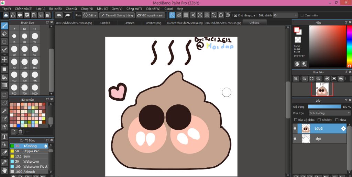Select the Eraser tool

point(4,34)
